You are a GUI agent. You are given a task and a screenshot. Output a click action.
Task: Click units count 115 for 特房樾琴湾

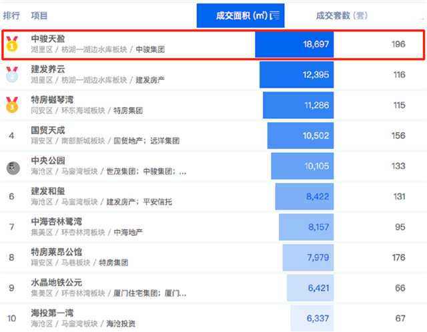coord(399,106)
